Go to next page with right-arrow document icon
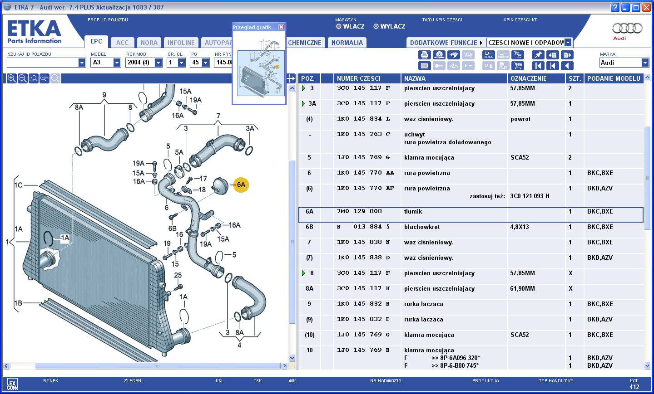Screen dimensions: 654x394 [567, 55]
